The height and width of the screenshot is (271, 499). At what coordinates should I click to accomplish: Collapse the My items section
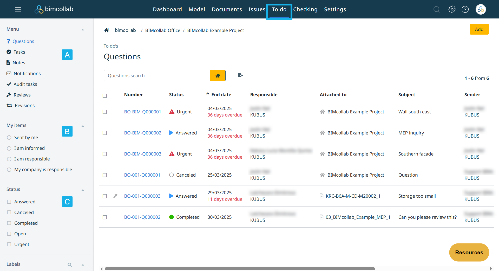pyautogui.click(x=83, y=126)
